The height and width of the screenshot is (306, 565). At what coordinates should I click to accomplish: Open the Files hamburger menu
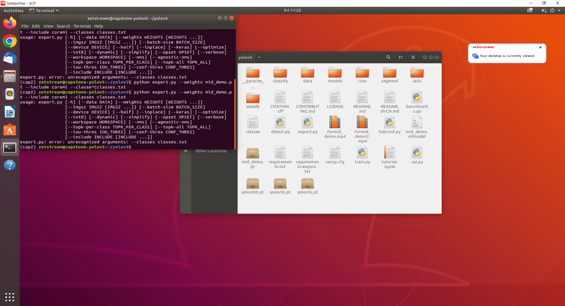click(x=413, y=57)
